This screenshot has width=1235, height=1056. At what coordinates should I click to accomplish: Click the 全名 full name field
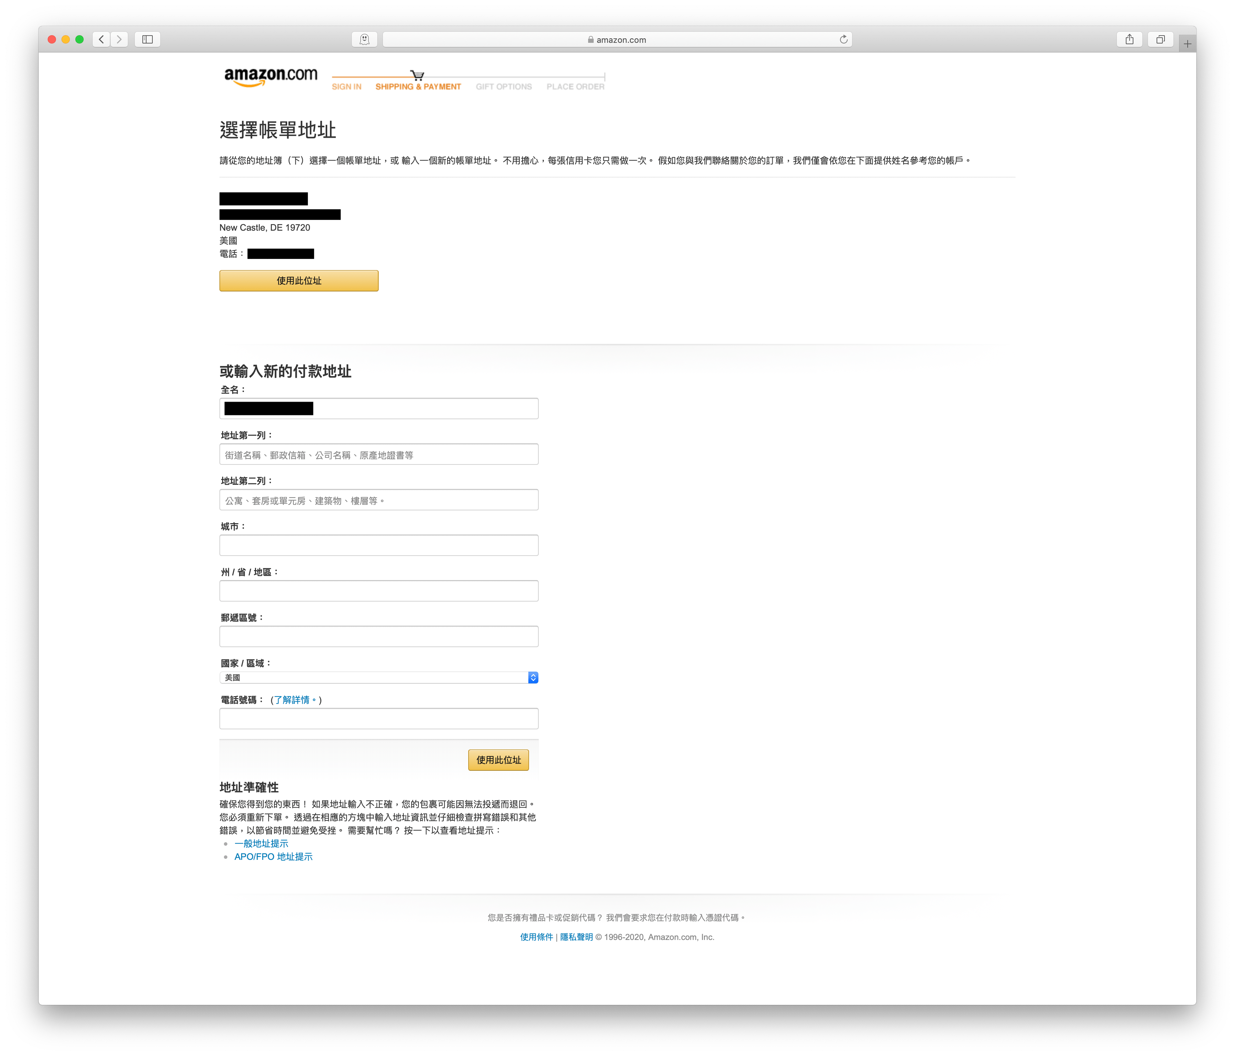(378, 409)
